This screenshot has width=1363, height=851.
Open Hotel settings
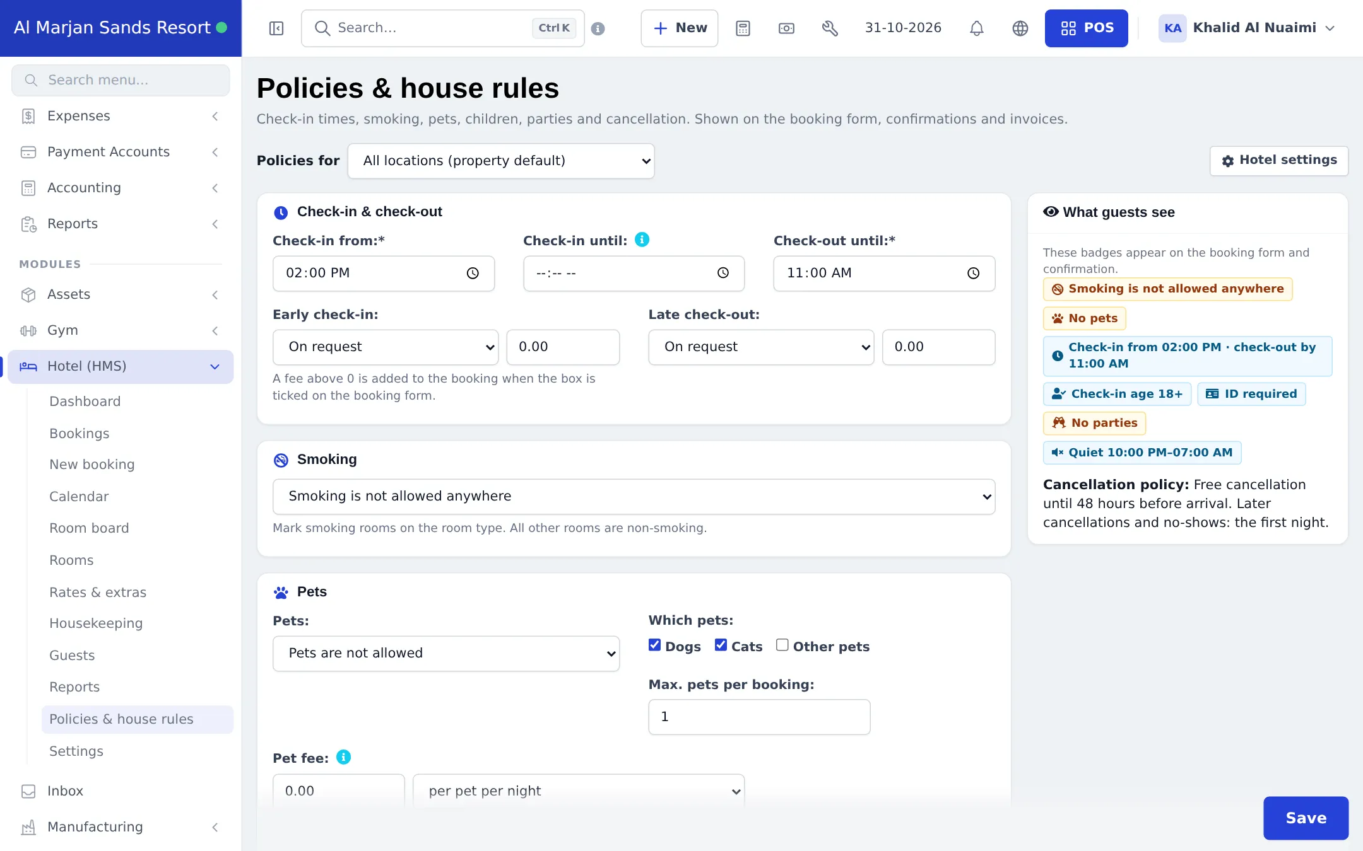click(x=1279, y=161)
